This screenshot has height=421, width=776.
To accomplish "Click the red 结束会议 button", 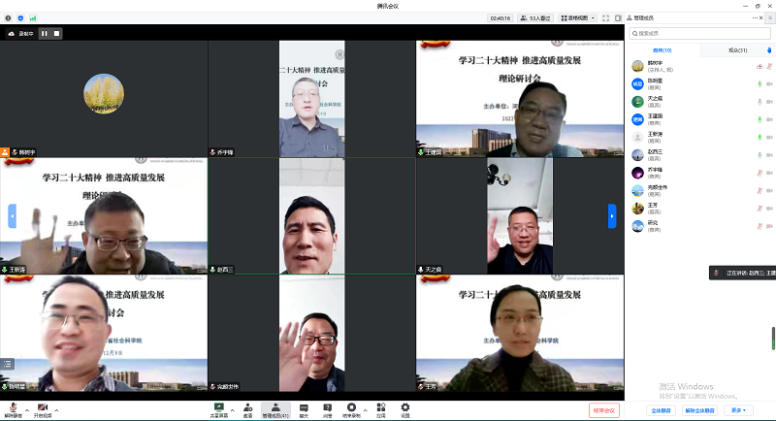I will coord(603,410).
